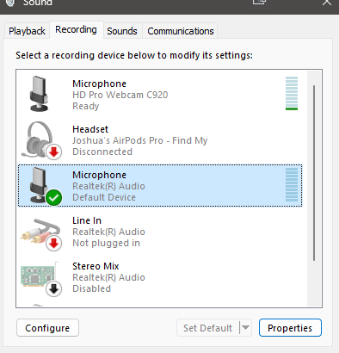The image size is (339, 353).
Task: Click the red arrow badge on Headset
Action: [53, 152]
